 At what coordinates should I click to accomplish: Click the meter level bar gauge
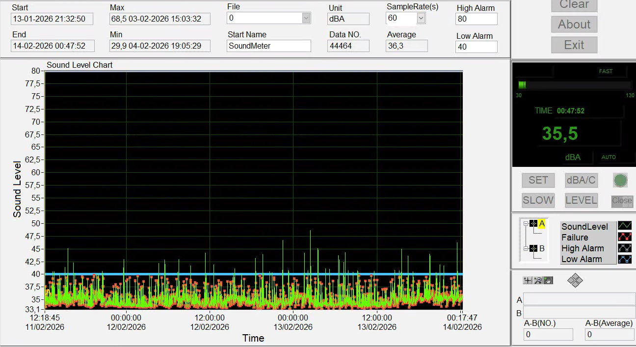574,85
